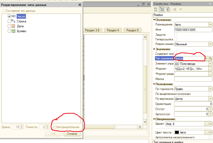Click the Дата calendar type icon
The image size is (213, 143).
tap(13, 26)
